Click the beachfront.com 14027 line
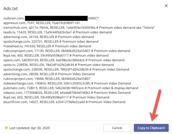Screen dimensions: 172x134 click(64, 102)
